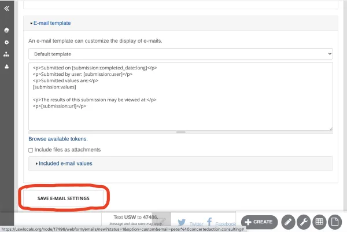The height and width of the screenshot is (232, 347).
Task: Click the Twitter text link
Action: click(x=196, y=224)
